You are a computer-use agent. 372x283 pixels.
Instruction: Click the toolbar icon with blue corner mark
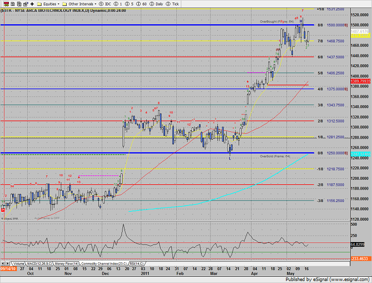pos(25,4)
